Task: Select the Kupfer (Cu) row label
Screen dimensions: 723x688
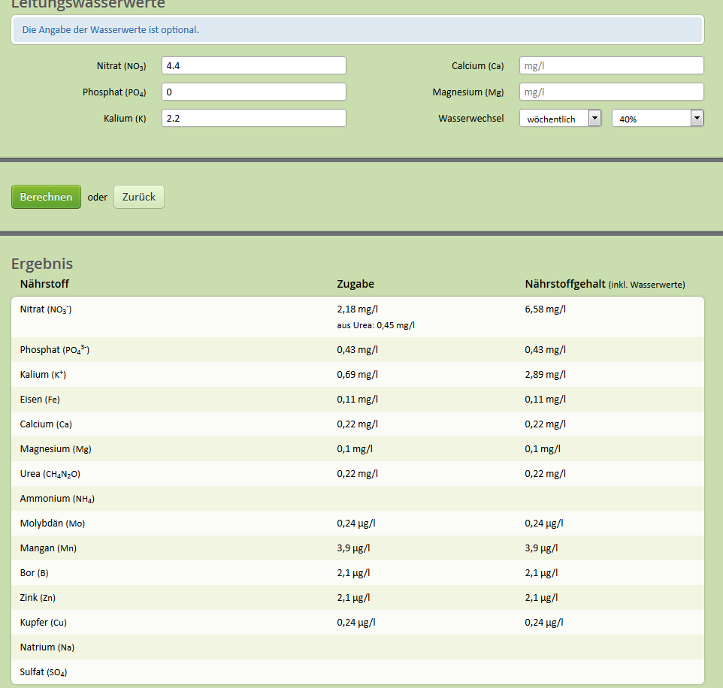Action: pos(43,623)
